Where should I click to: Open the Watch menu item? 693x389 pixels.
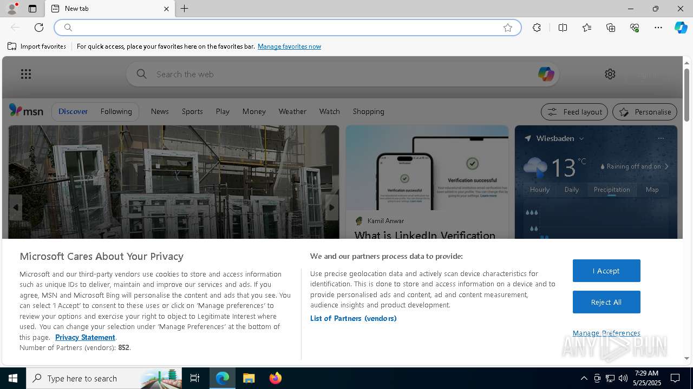tap(329, 111)
